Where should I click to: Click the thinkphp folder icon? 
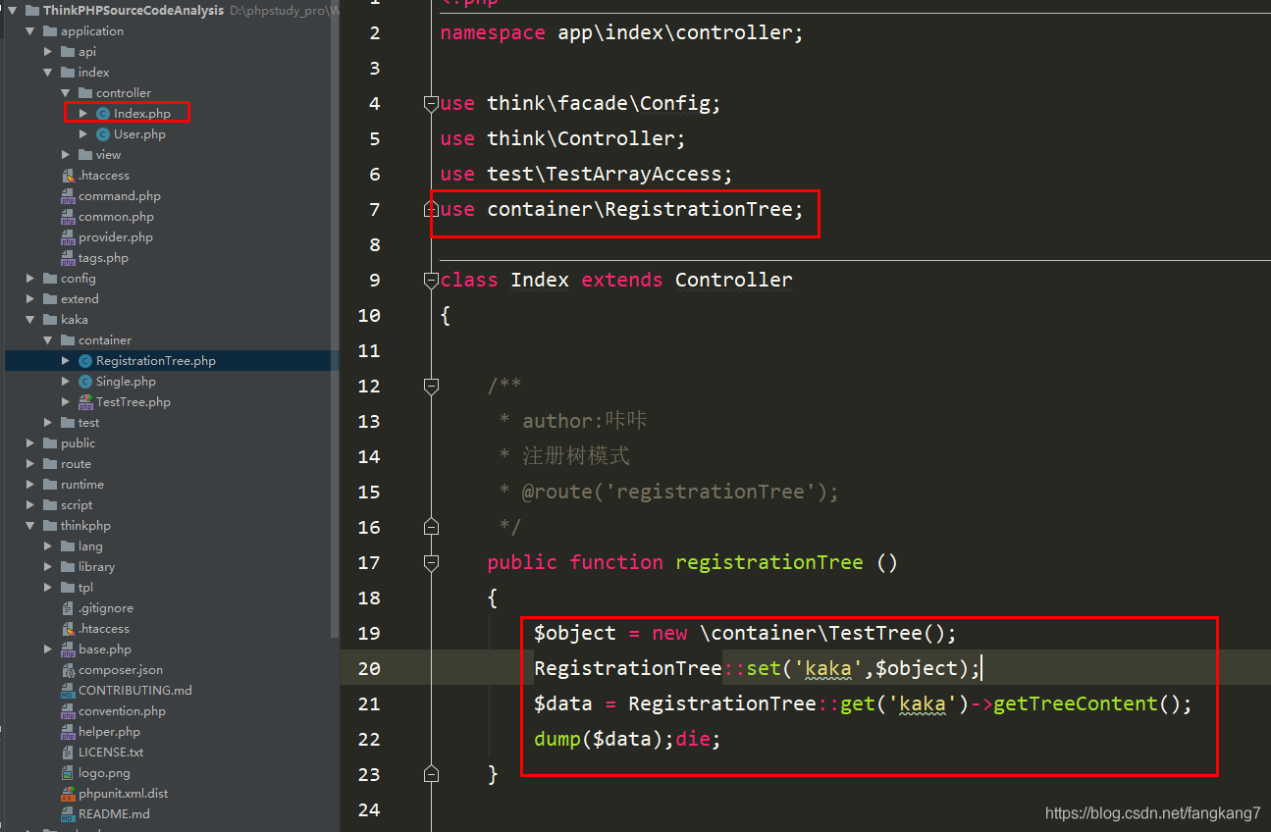coord(50,526)
